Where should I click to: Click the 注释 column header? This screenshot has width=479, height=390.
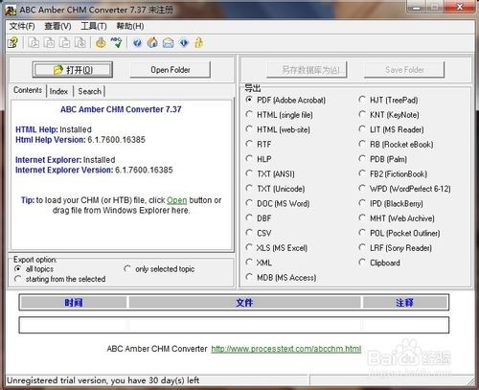click(404, 303)
